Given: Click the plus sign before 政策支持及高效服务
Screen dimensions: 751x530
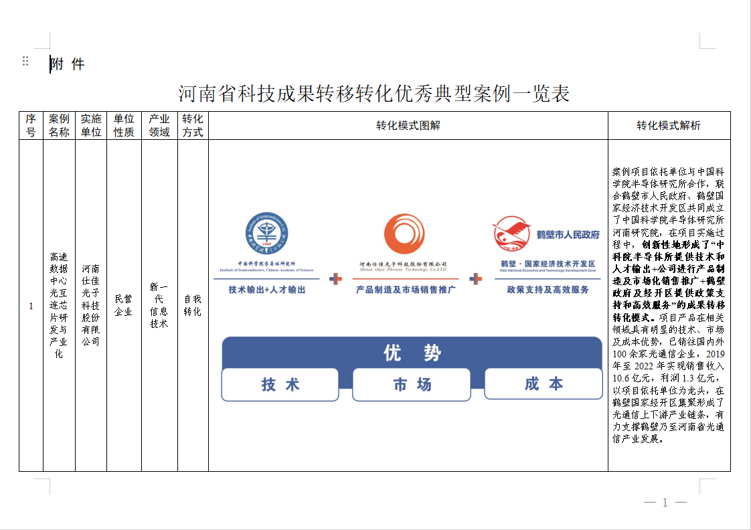Looking at the screenshot, I should [476, 278].
